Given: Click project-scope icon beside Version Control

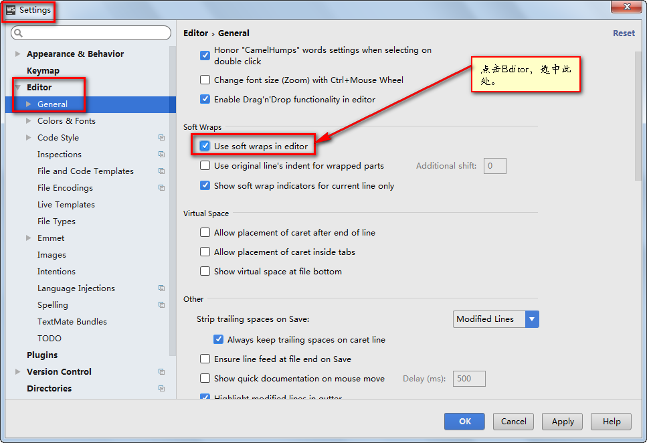Looking at the screenshot, I should [161, 371].
